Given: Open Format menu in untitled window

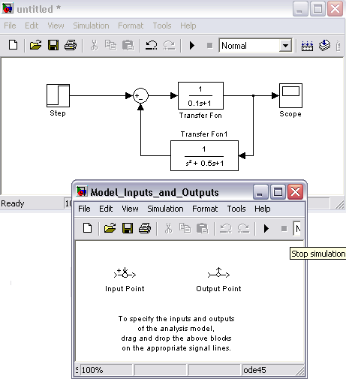Looking at the screenshot, I should 131,26.
